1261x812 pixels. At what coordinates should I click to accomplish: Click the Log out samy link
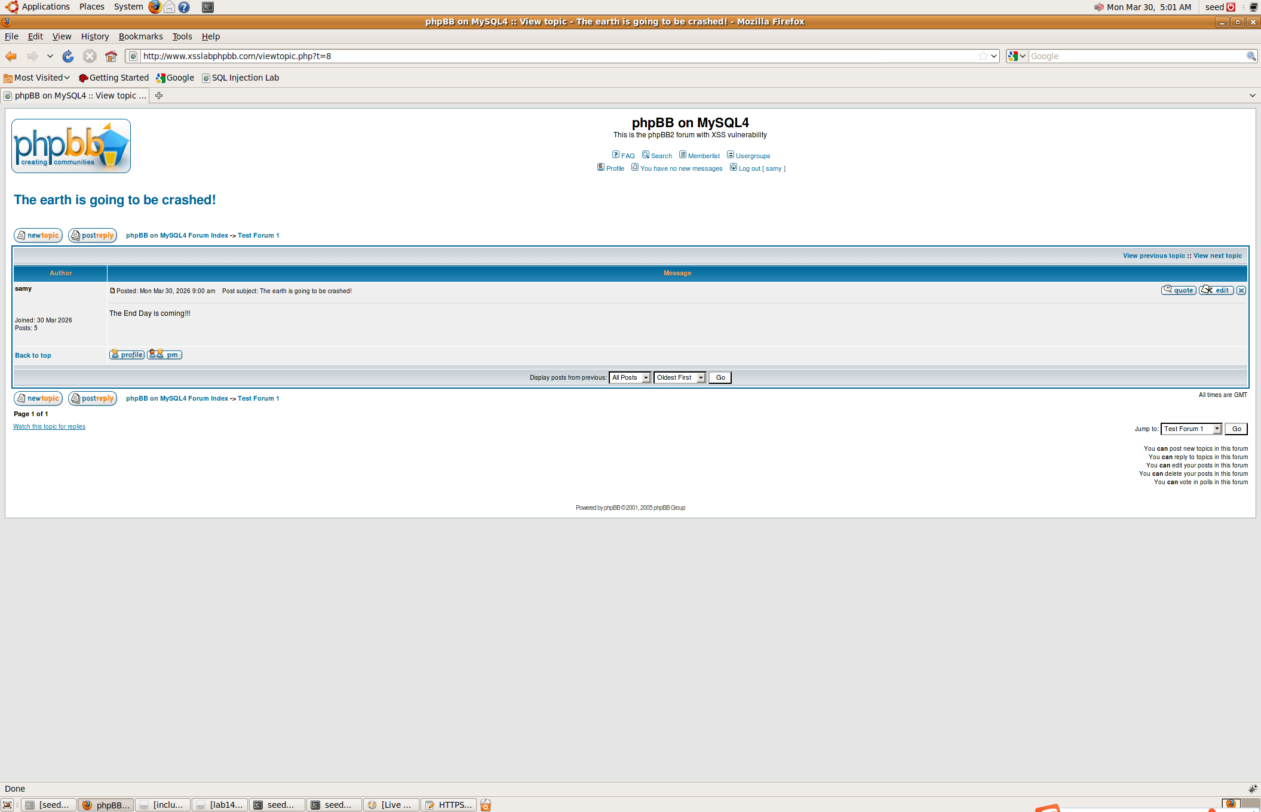point(761,168)
